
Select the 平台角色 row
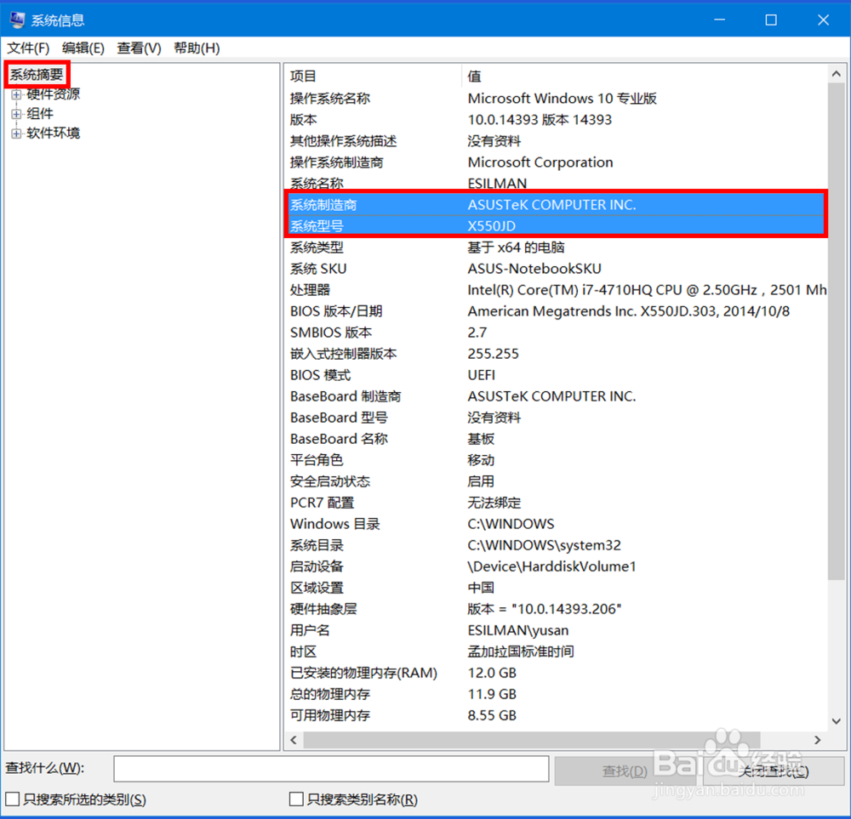[x=557, y=460]
